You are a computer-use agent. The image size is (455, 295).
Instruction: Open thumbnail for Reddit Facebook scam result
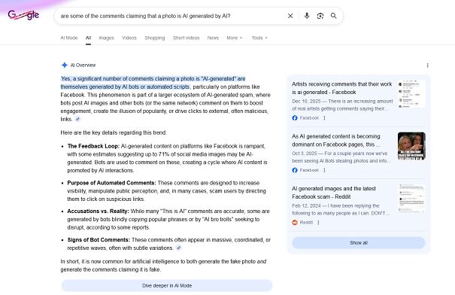pos(411,199)
